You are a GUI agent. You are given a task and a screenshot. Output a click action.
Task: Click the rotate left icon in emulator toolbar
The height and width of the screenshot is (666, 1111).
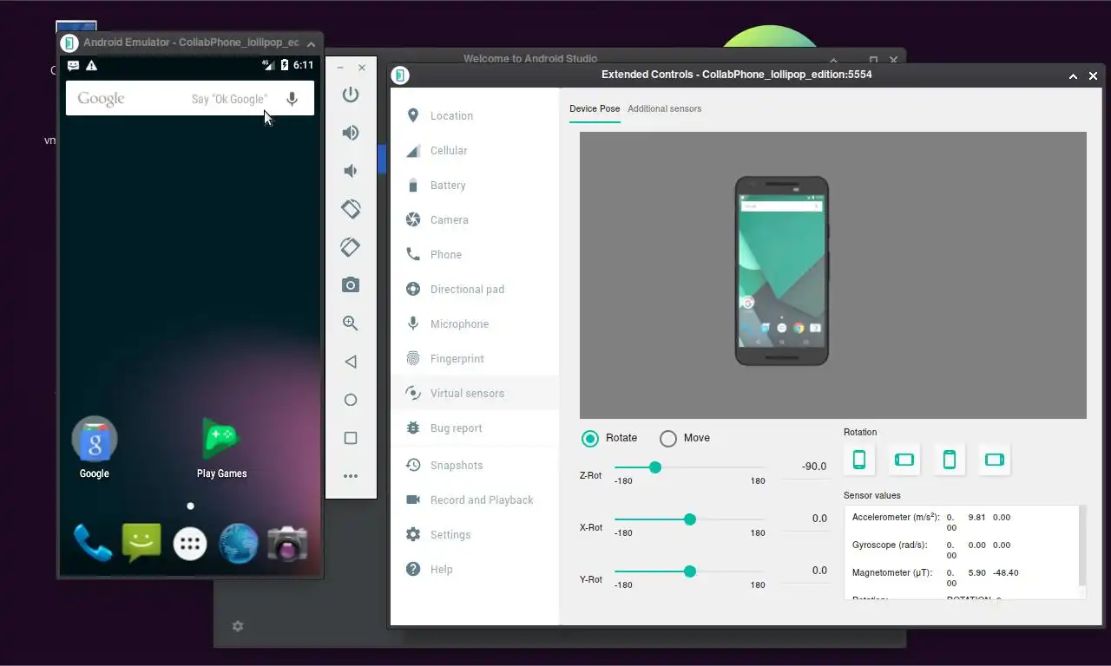coord(351,209)
